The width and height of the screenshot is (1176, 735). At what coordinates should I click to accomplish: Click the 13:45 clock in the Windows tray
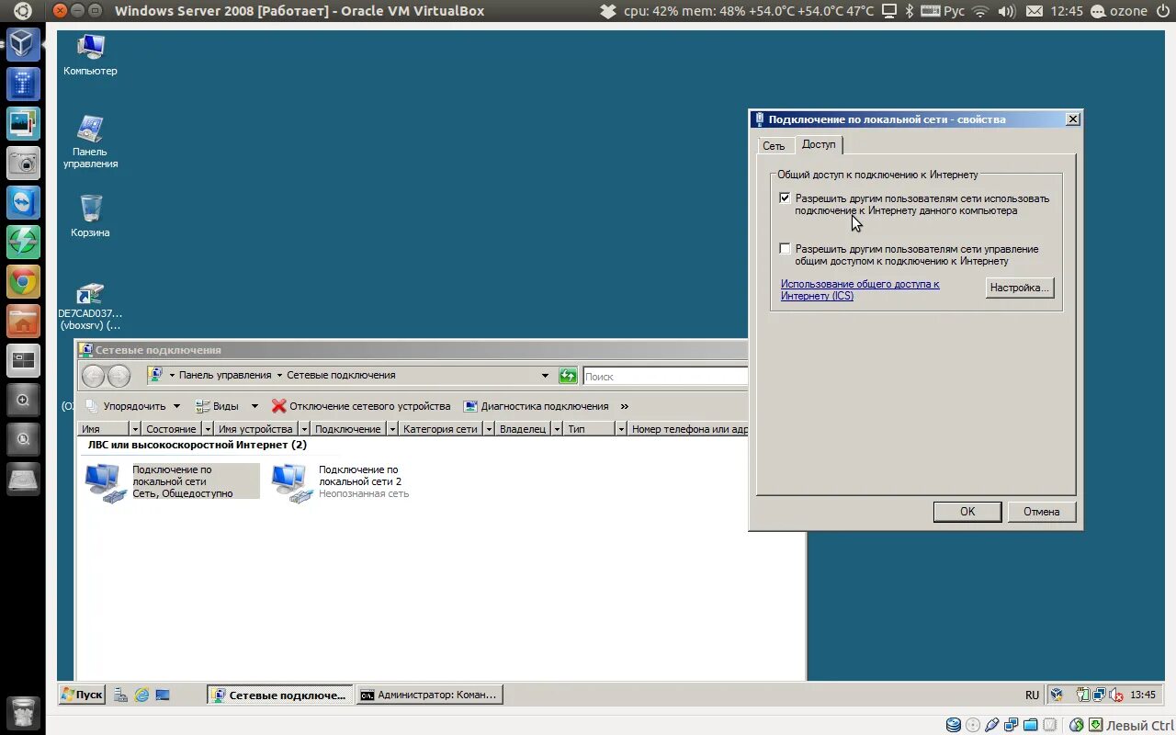tap(1143, 695)
